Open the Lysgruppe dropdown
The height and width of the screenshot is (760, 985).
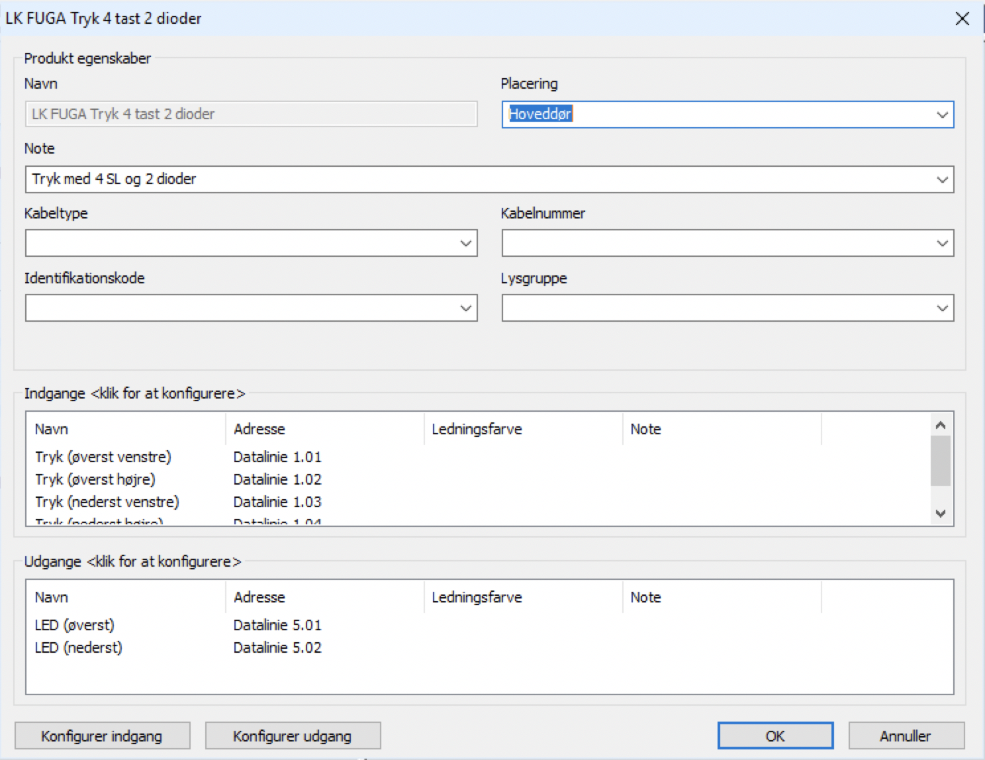[942, 309]
